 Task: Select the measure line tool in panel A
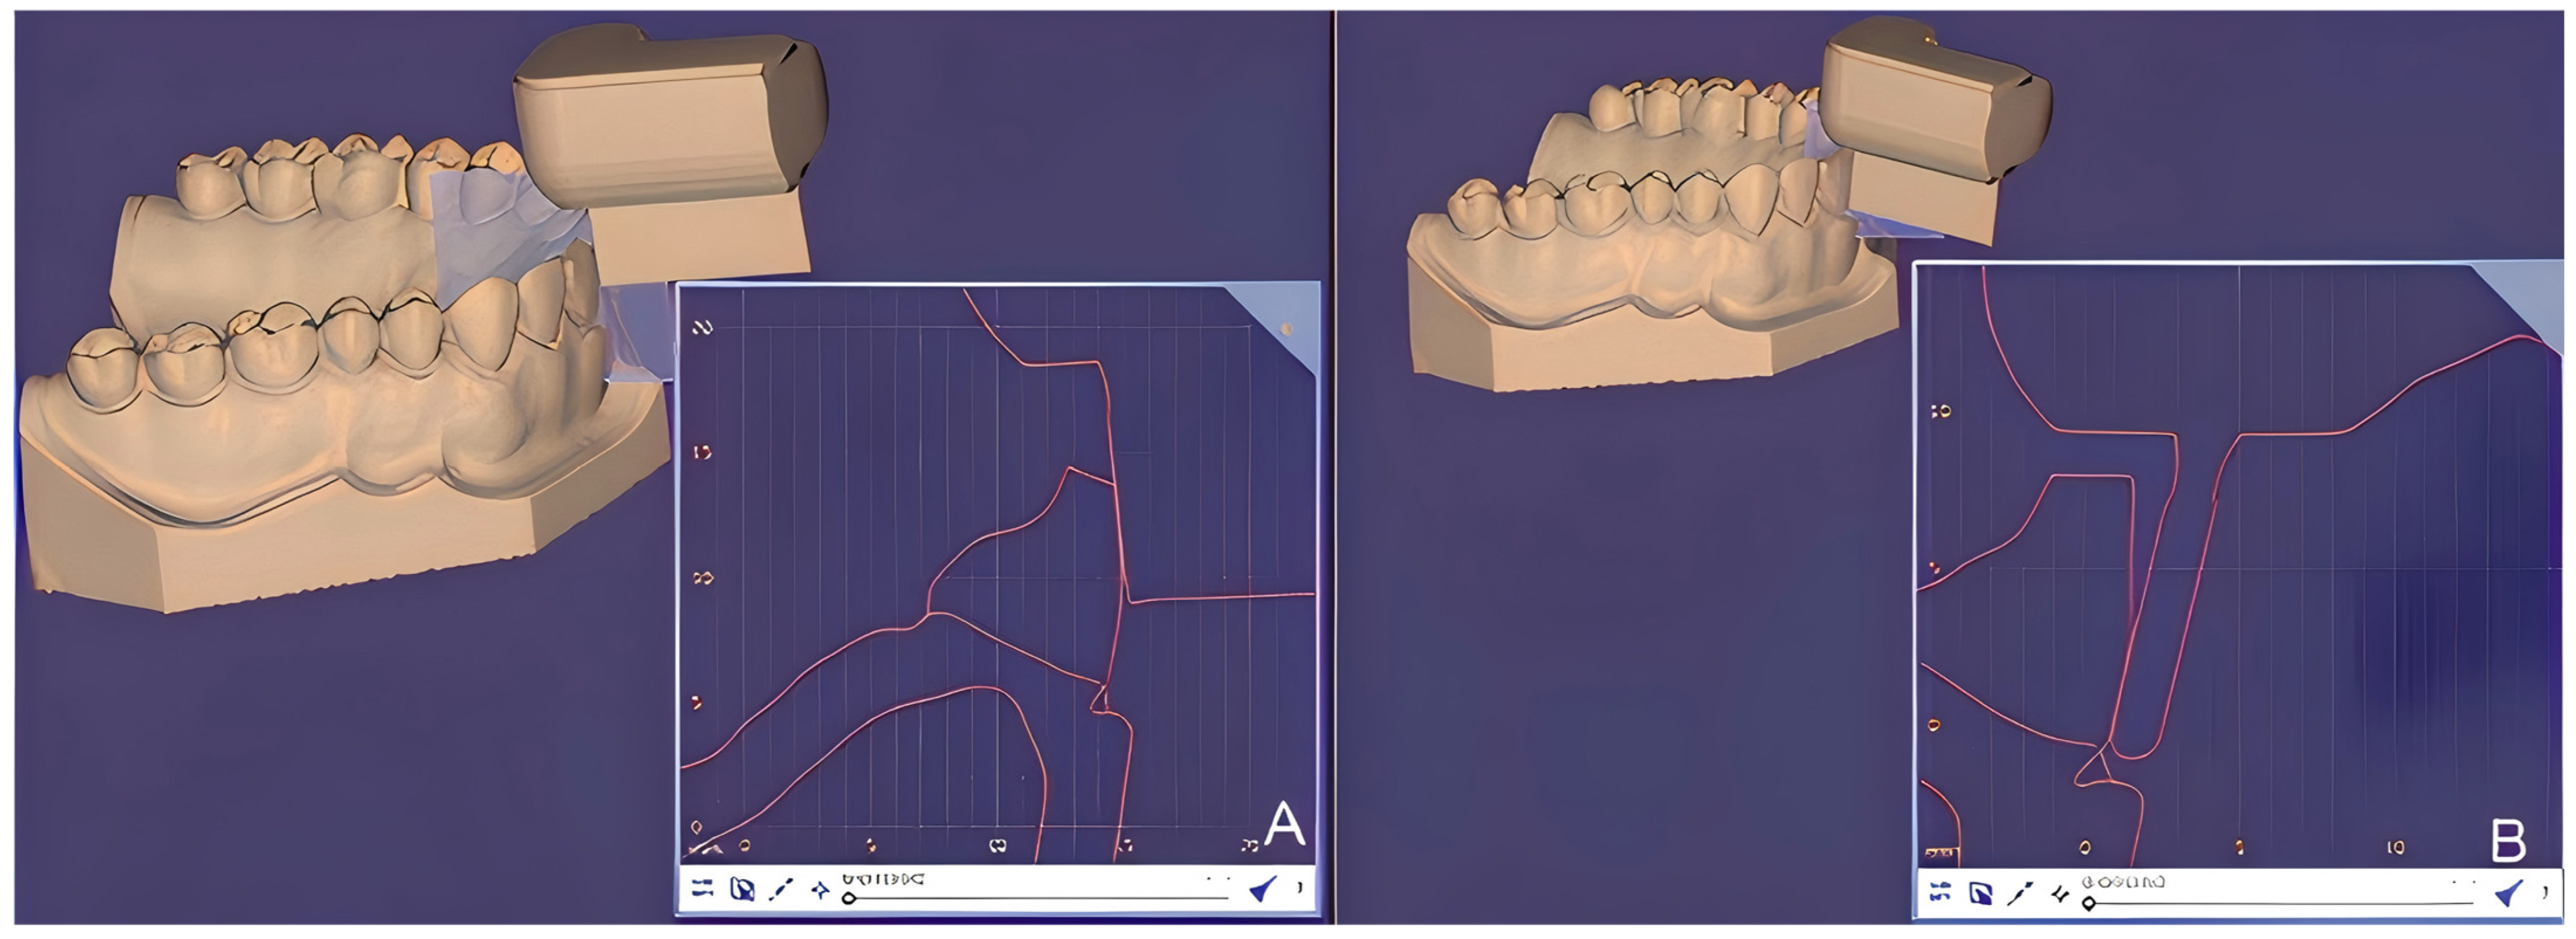780,889
